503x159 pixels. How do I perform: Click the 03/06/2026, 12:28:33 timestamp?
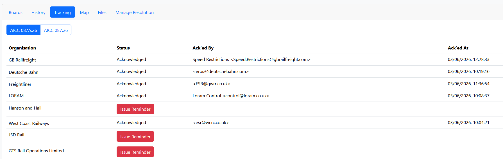point(468,59)
